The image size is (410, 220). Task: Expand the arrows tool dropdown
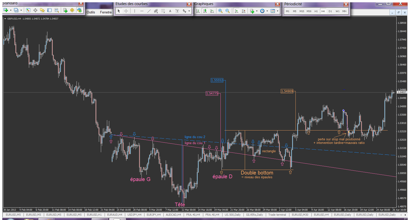tap(189, 11)
